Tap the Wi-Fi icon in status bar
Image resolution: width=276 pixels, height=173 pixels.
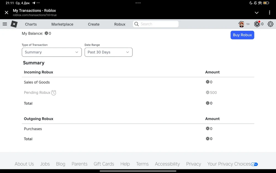pos(260,3)
